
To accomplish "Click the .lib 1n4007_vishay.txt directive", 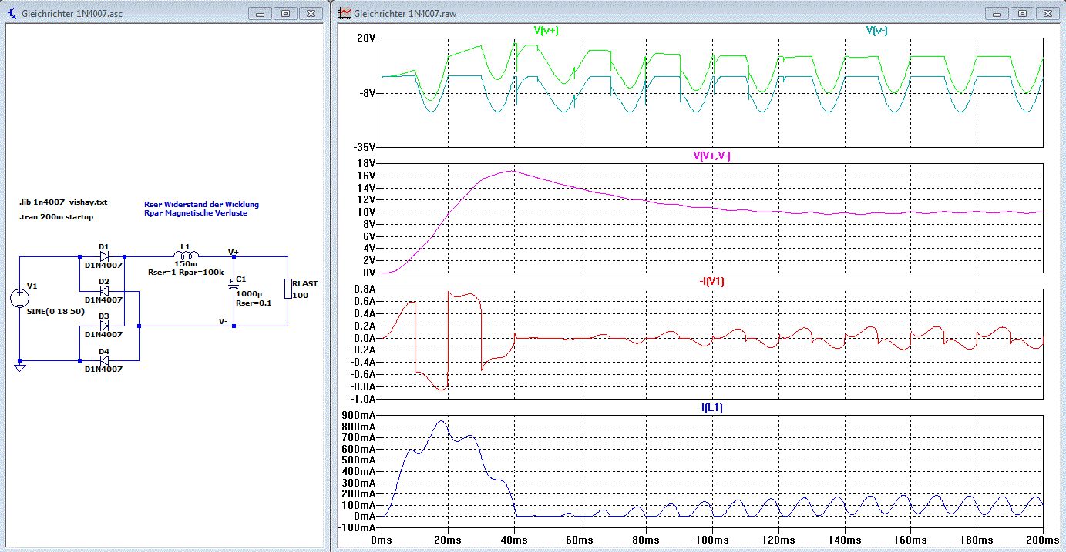I will (x=64, y=202).
